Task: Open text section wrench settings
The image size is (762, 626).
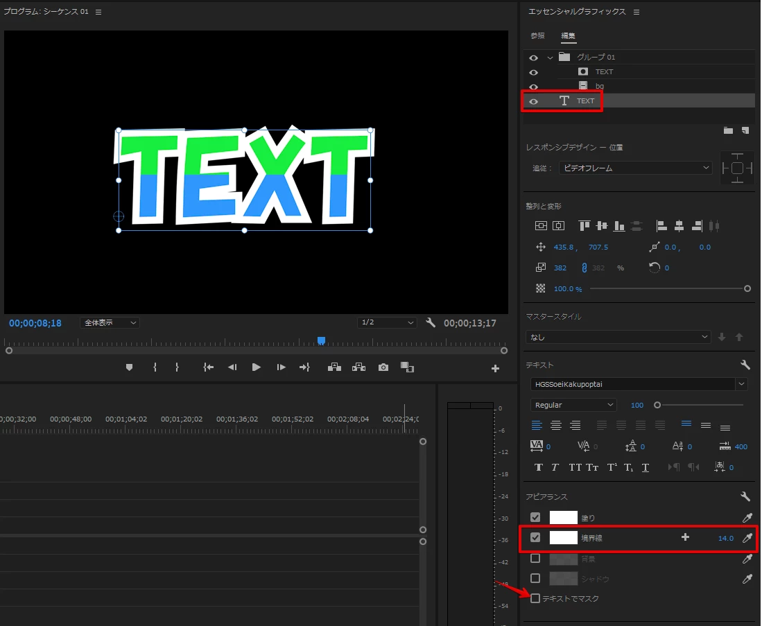Action: 745,365
